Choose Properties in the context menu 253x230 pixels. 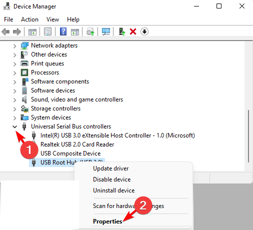tap(107, 221)
